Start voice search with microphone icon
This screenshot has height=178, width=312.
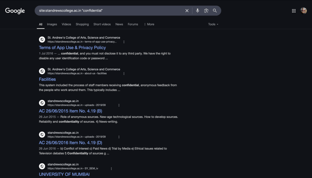[x=197, y=11]
